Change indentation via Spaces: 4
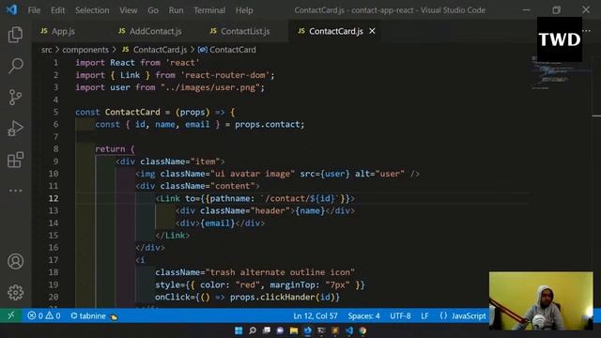 point(363,315)
